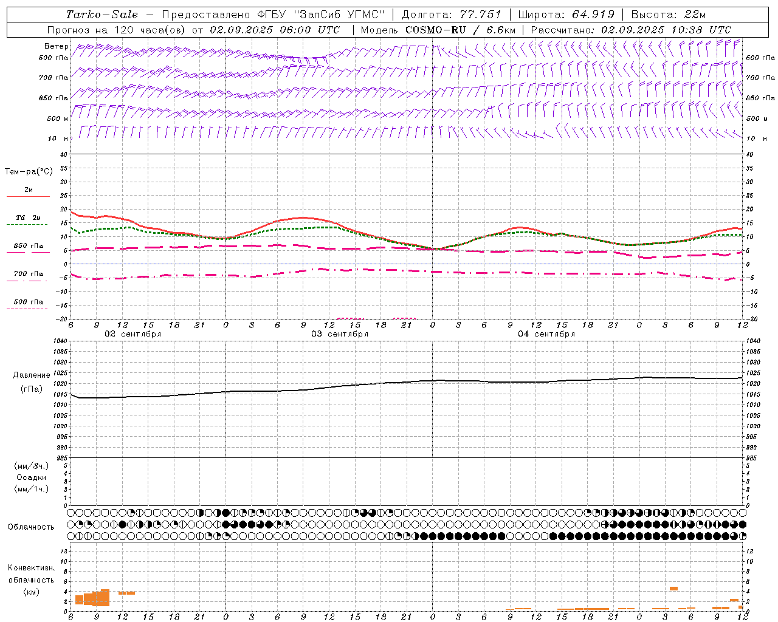
Task: Click the 'Конвективн.' convective cloud label
Action: (31, 568)
